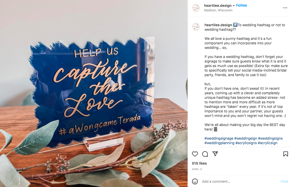Open the #acrylicsign hashtag
This screenshot has height=187, width=291.
tap(268, 143)
